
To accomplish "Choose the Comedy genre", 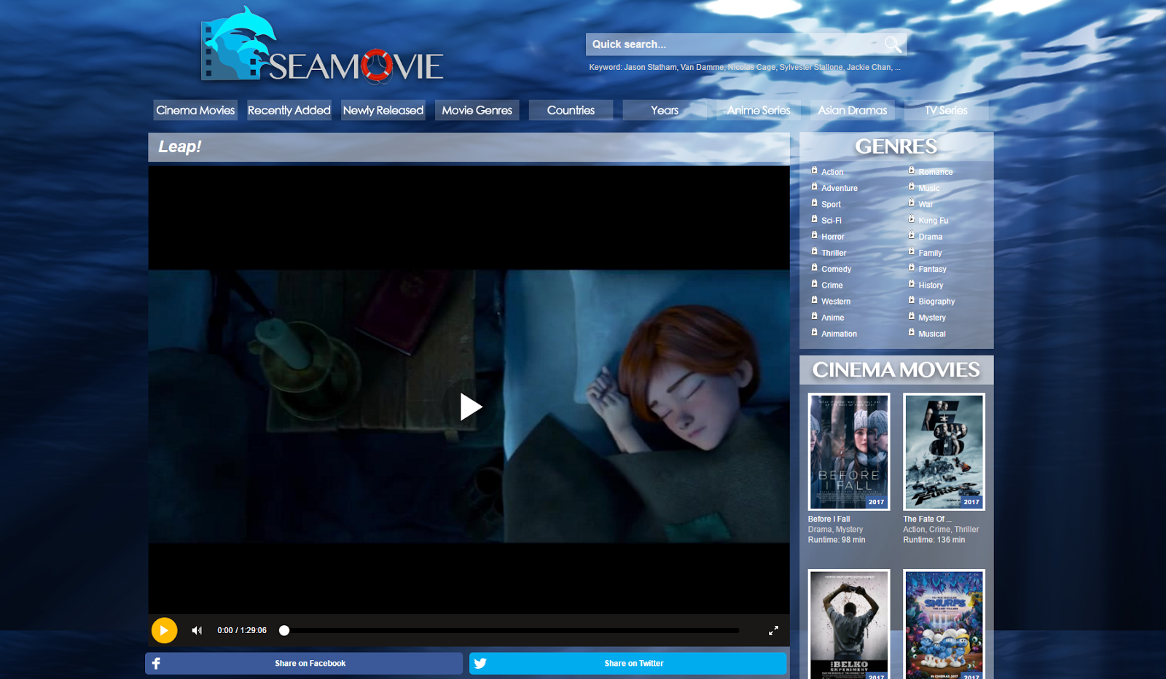I will click(x=837, y=269).
